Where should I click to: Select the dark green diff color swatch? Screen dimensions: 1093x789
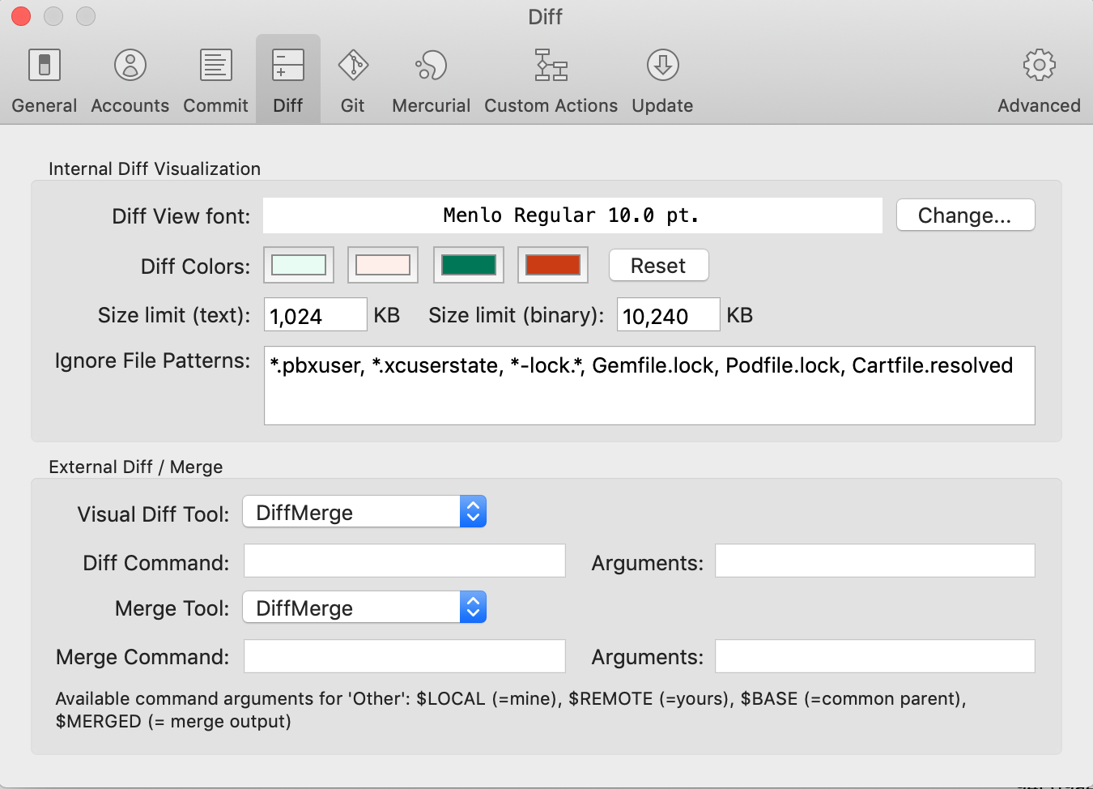(x=468, y=265)
